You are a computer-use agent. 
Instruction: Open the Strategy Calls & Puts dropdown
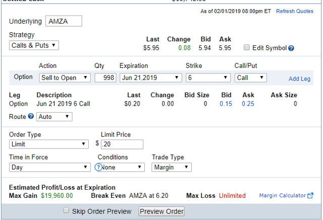[x=34, y=45]
